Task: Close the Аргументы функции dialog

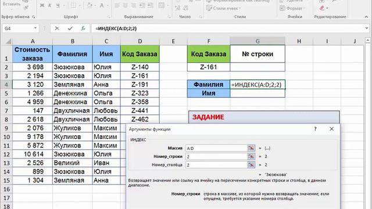Action: pos(332,129)
